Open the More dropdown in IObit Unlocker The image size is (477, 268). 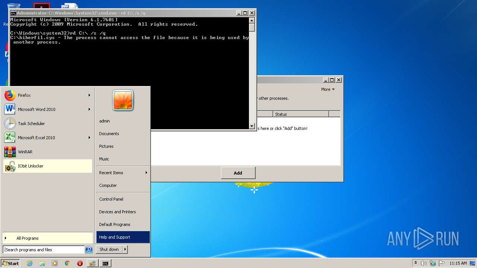click(x=328, y=89)
